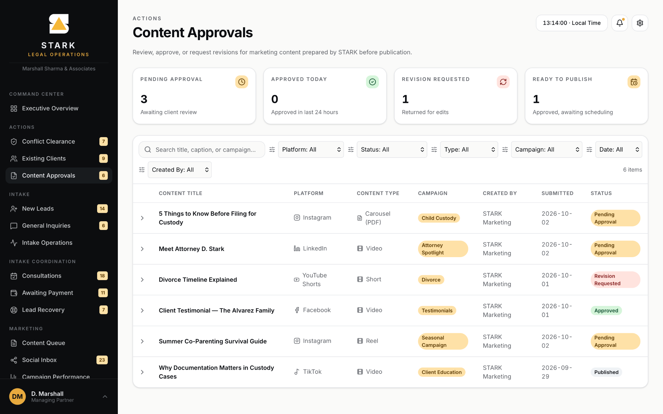Open the Status: All dropdown

click(x=392, y=149)
